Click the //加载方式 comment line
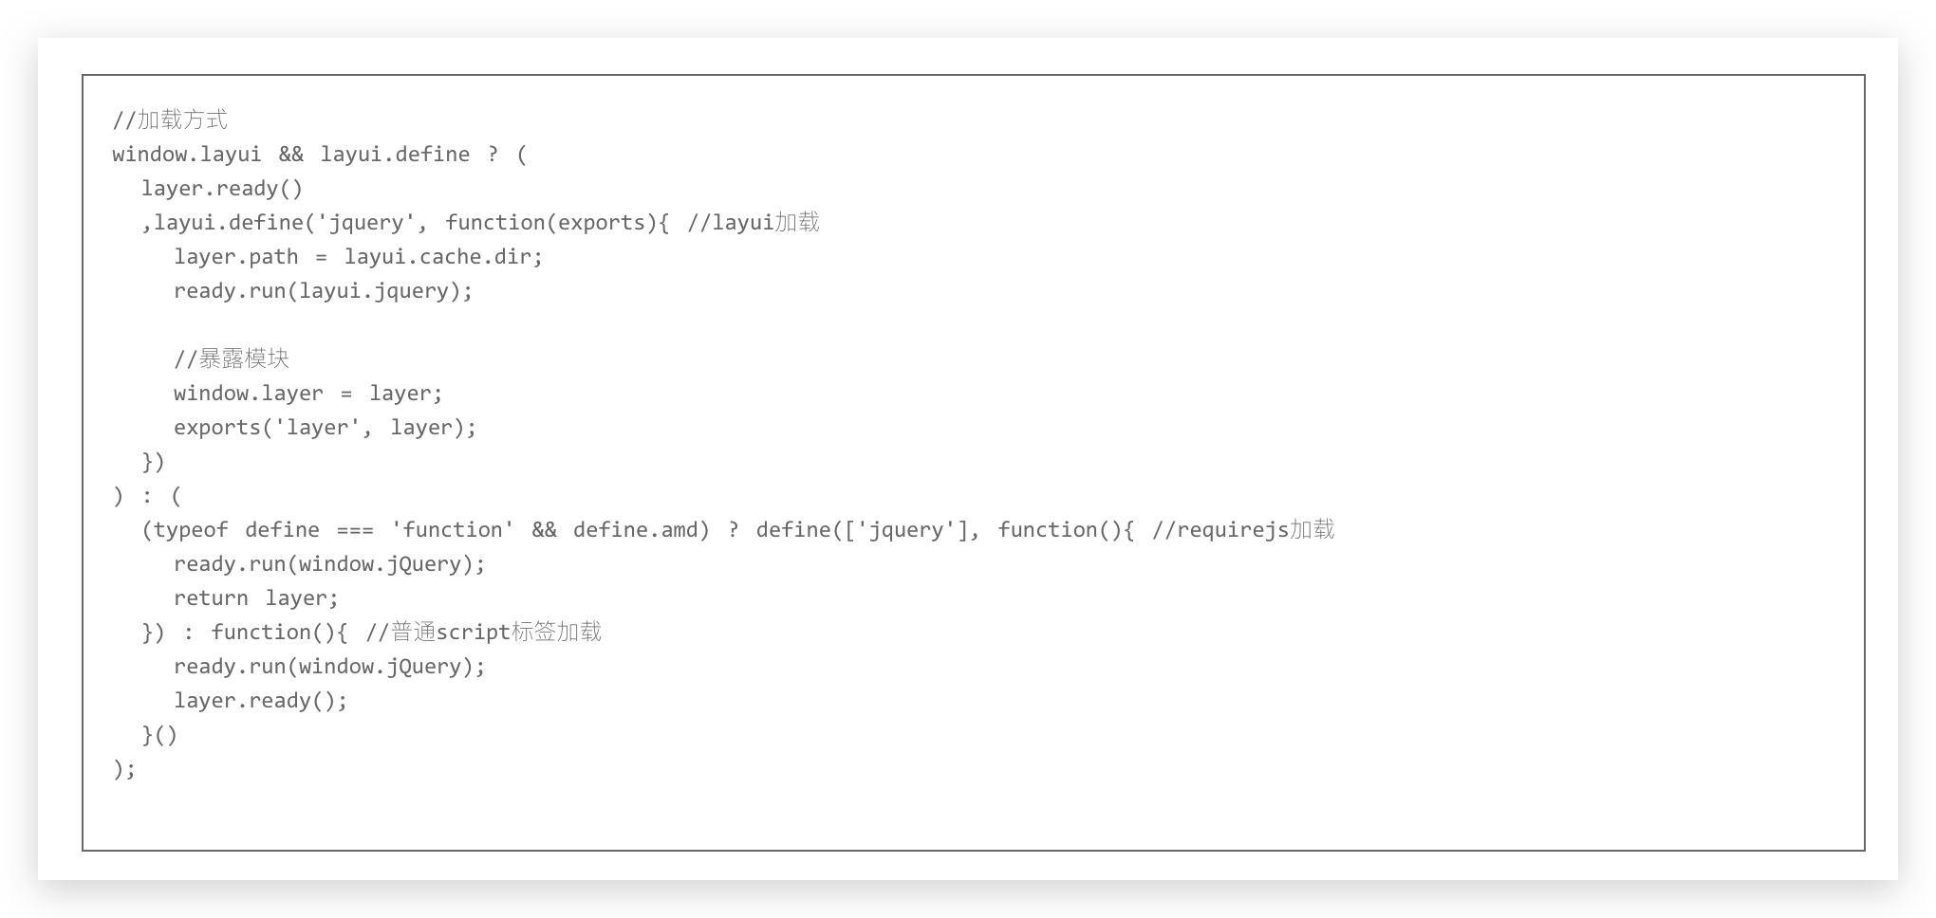This screenshot has width=1936, height=918. click(170, 119)
